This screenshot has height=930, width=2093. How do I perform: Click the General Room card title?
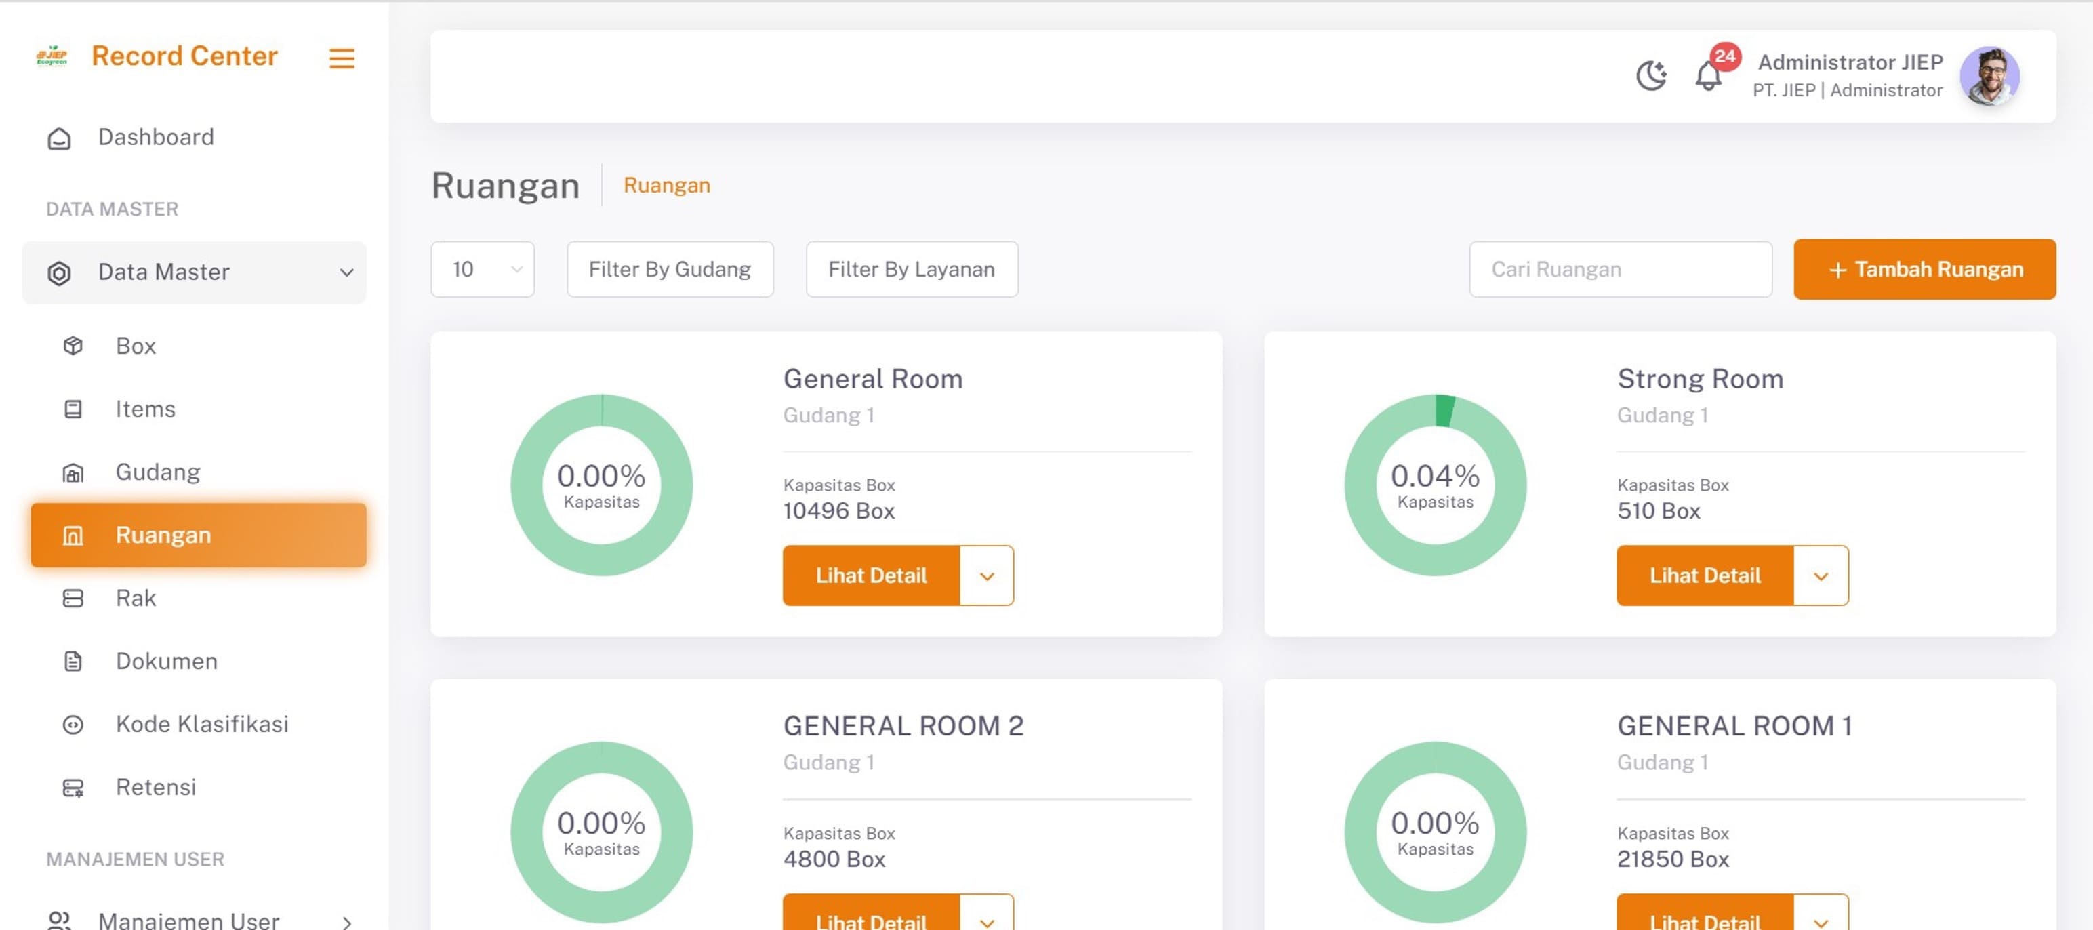(872, 378)
